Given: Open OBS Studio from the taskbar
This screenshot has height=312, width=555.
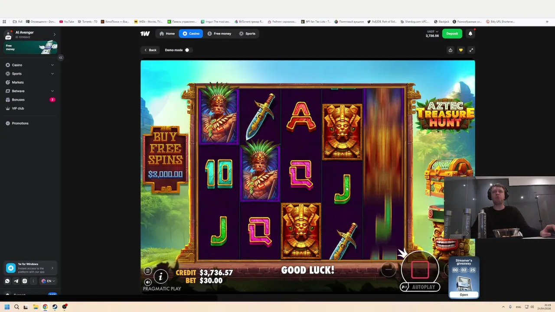Looking at the screenshot, I should [64, 307].
